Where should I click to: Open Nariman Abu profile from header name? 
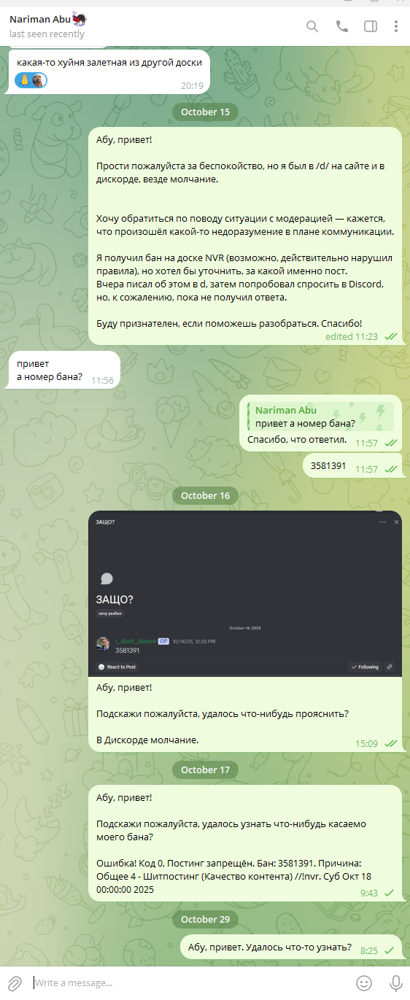tap(39, 20)
